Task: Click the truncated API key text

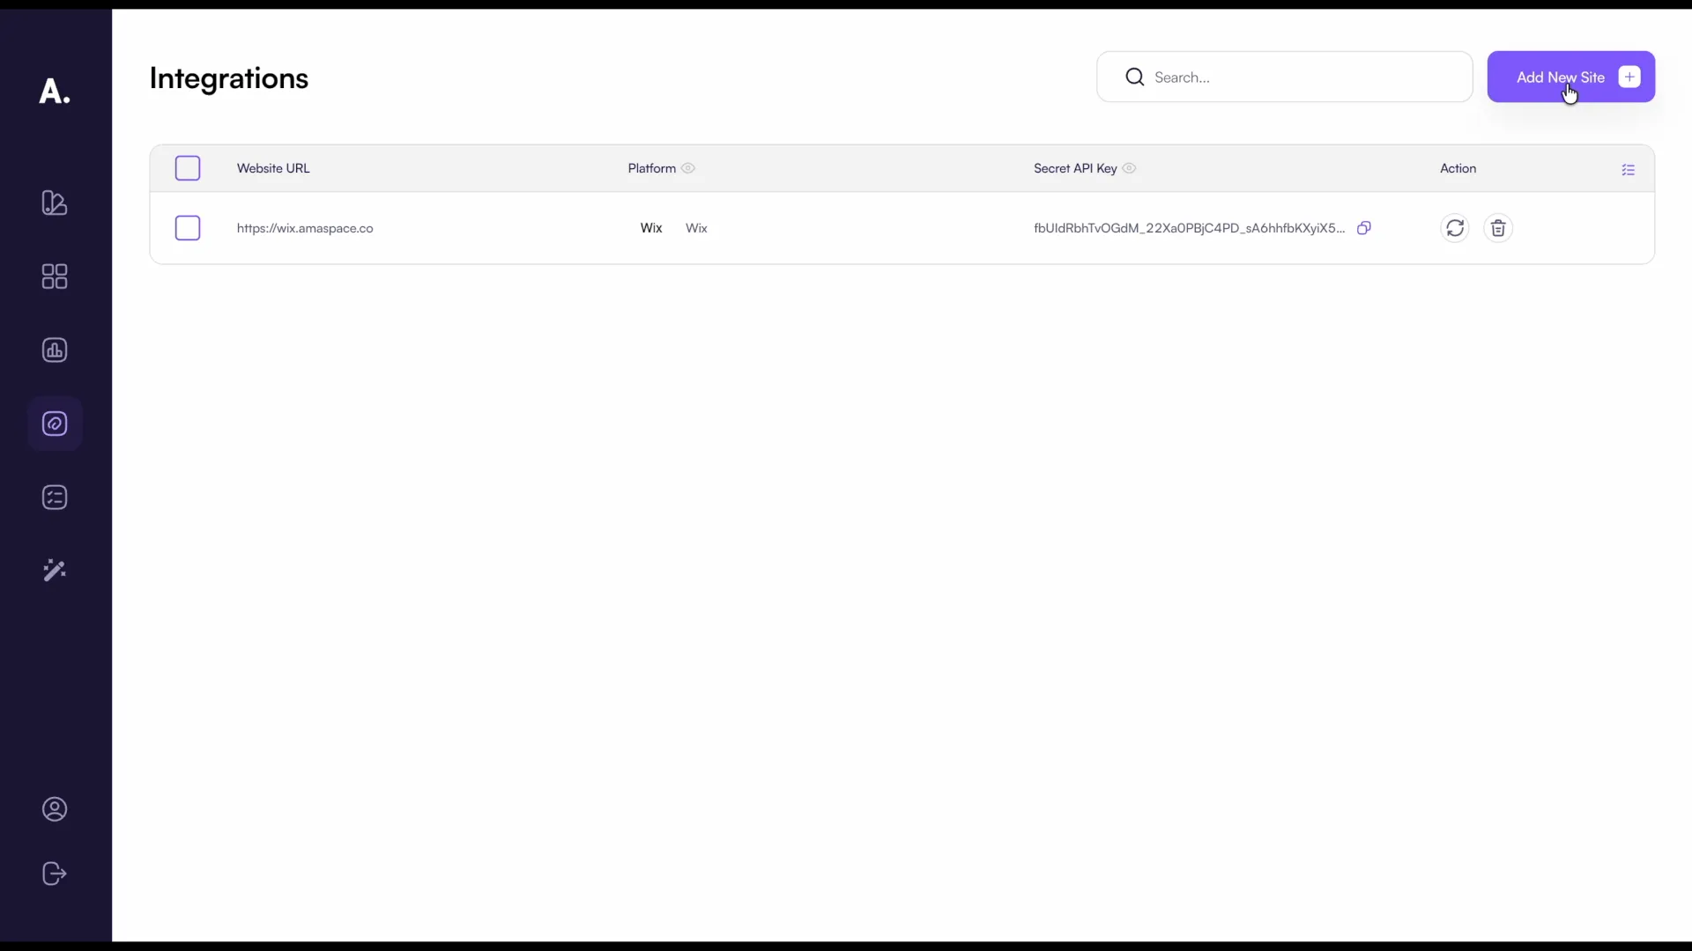Action: point(1189,228)
